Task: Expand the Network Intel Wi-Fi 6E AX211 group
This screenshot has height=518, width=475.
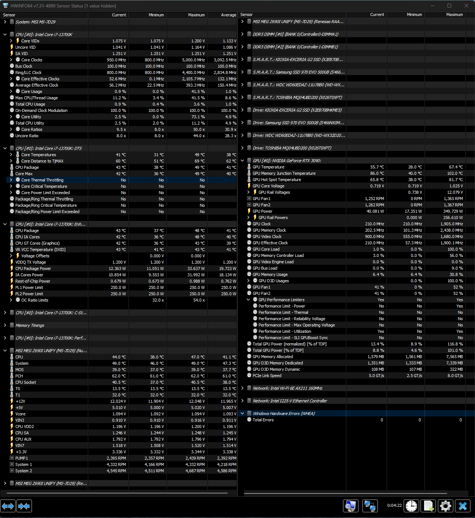Action: 243,388
